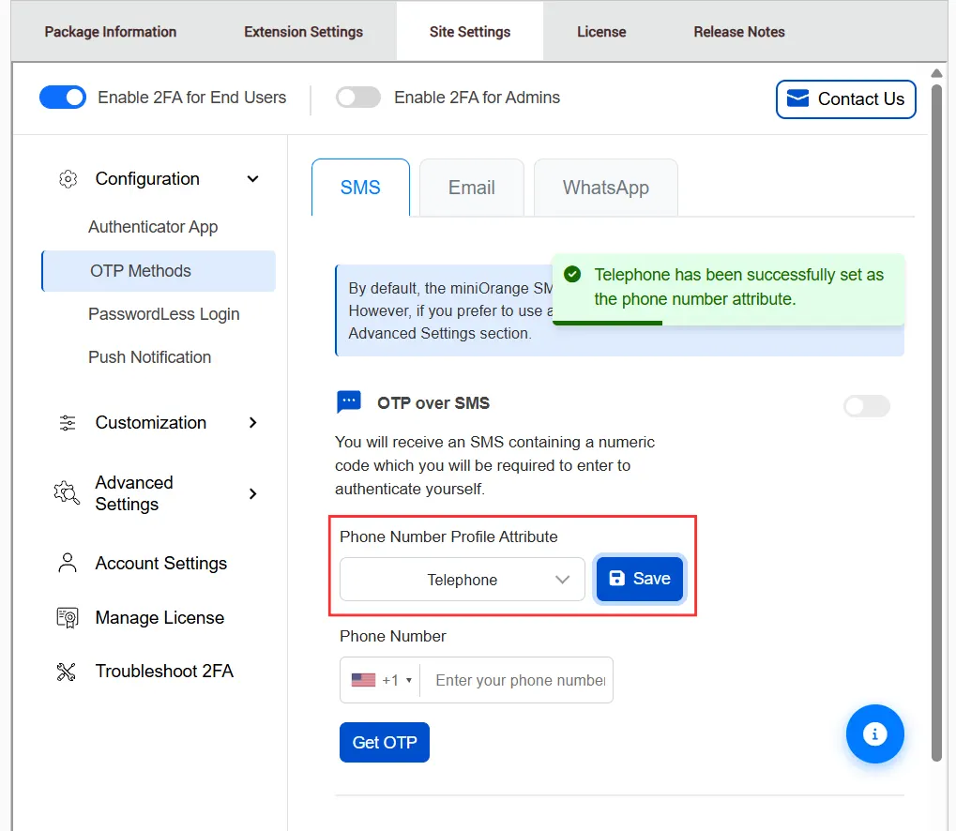The height and width of the screenshot is (831, 956).
Task: Click the phone number input field
Action: coord(516,679)
